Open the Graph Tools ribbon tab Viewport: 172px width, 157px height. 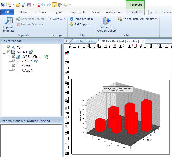[x=77, y=12]
